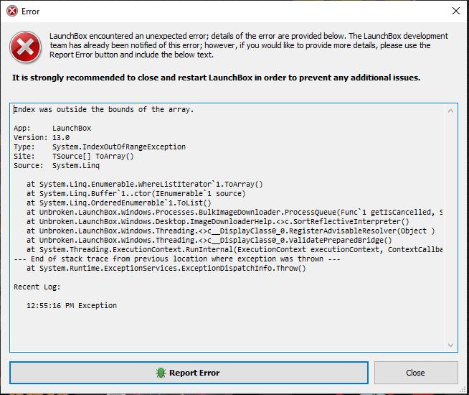Click the resize grip at dialog corner
Screen dimensions: 469x395
(463, 389)
